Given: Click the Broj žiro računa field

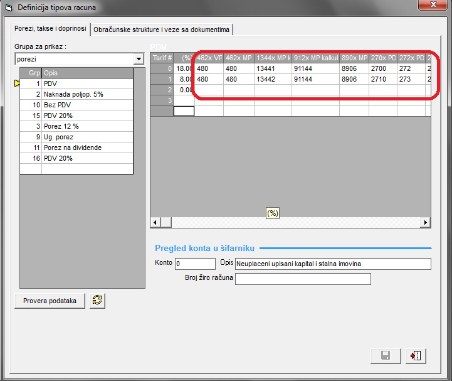Looking at the screenshot, I should click(x=303, y=279).
